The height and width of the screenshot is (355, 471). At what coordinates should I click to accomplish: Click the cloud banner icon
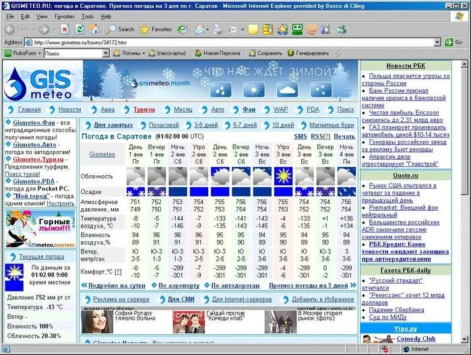pos(287,90)
